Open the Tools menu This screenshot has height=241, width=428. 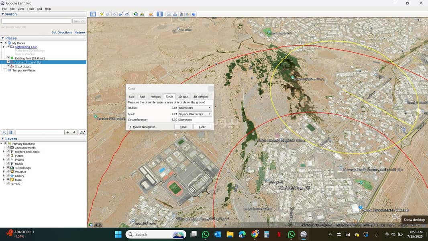tap(31, 9)
